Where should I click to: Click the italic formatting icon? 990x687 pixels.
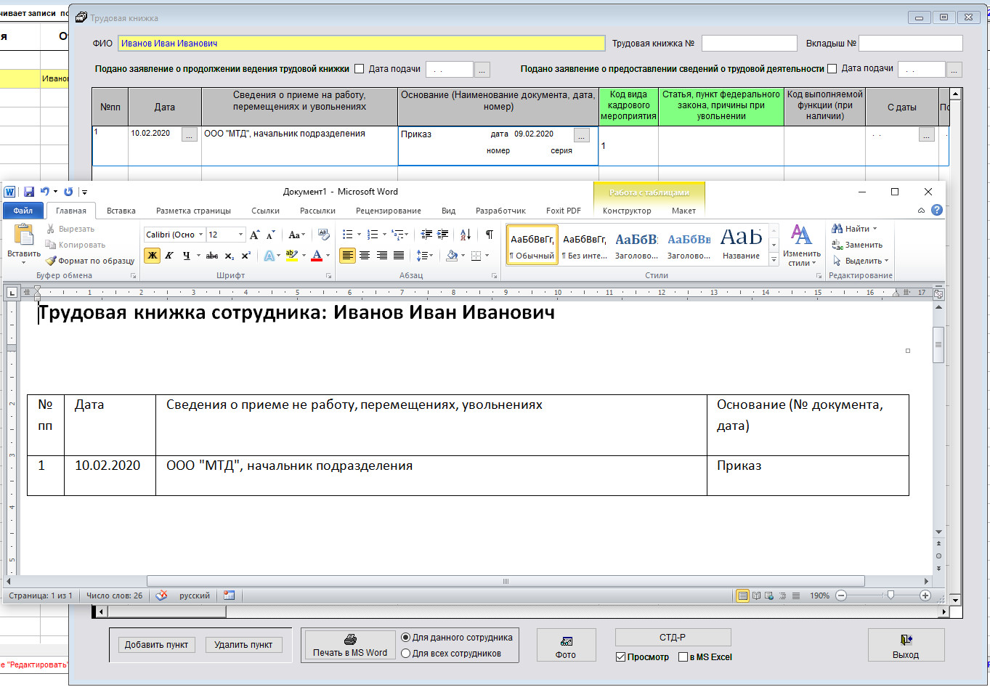pyautogui.click(x=169, y=256)
